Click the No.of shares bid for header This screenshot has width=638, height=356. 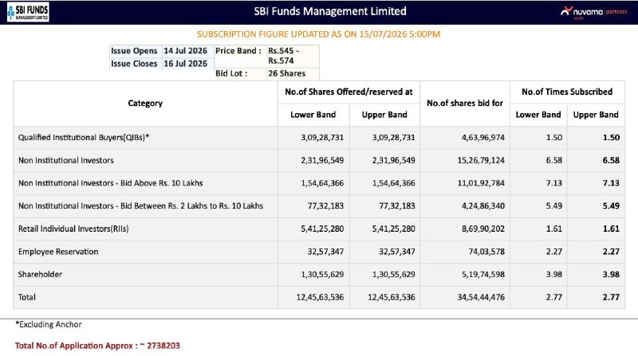point(465,104)
